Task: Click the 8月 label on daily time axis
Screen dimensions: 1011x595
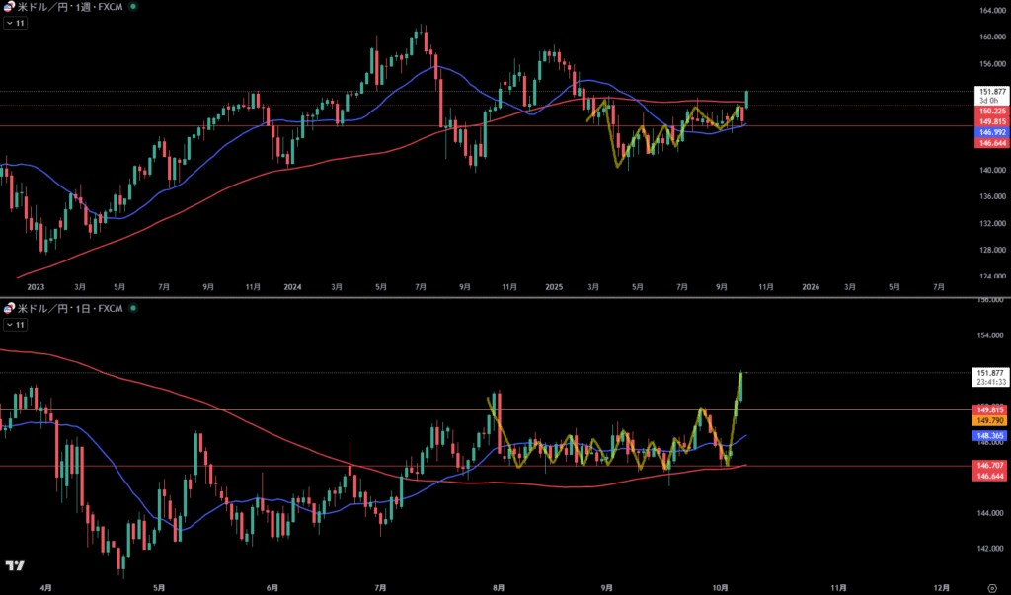Action: [x=499, y=585]
